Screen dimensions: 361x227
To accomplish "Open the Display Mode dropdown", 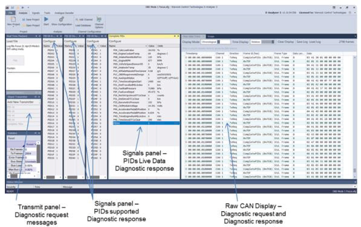I will pos(215,42).
